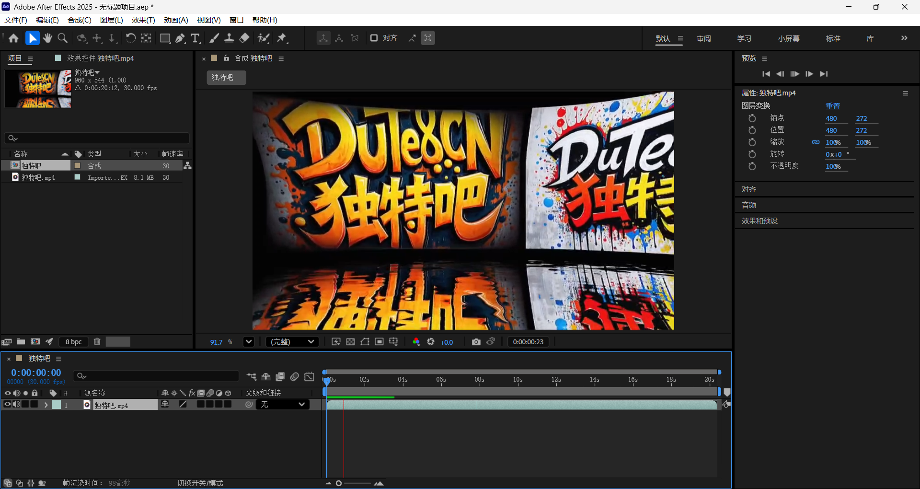The width and height of the screenshot is (920, 489).
Task: Switch to 效果控件 tab
Action: point(100,58)
